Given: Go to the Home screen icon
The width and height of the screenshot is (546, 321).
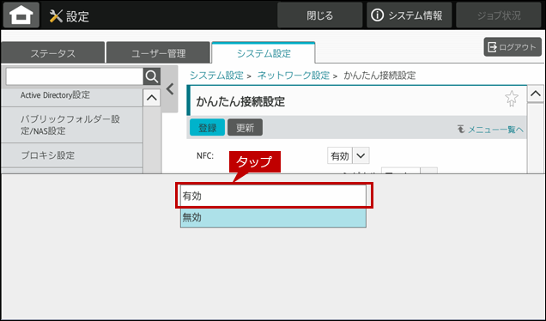Looking at the screenshot, I should [x=21, y=15].
